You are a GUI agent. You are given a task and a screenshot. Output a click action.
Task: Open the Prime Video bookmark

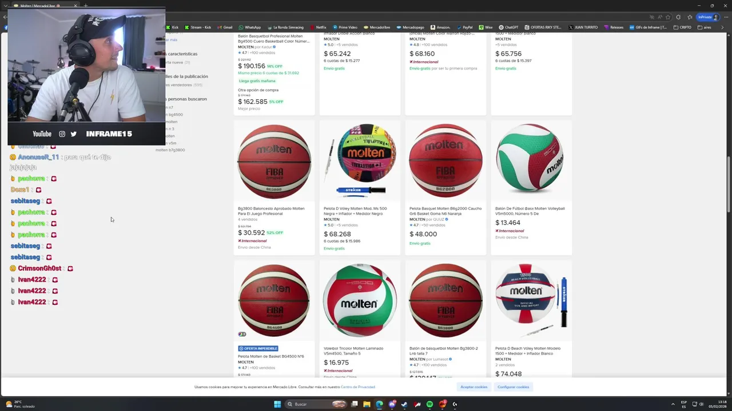pyautogui.click(x=345, y=27)
